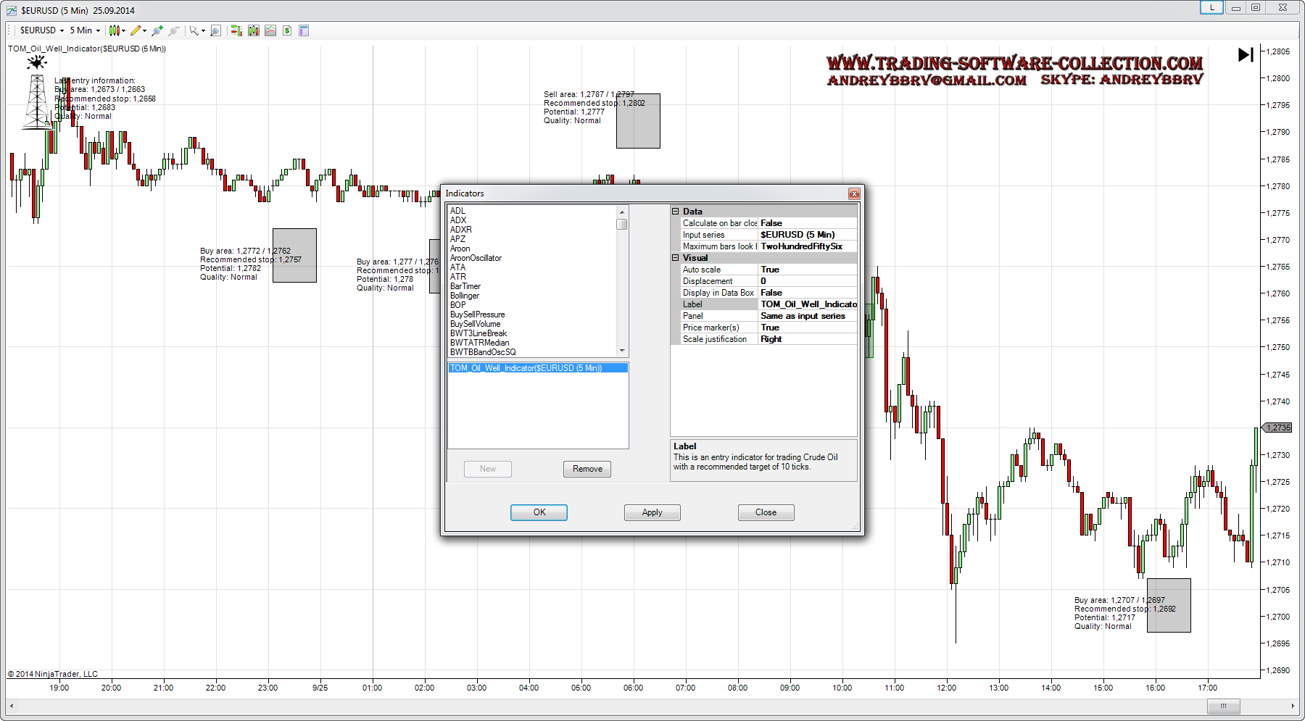1305x721 pixels.
Task: Open the 5 Min interval dropdown
Action: 85,30
